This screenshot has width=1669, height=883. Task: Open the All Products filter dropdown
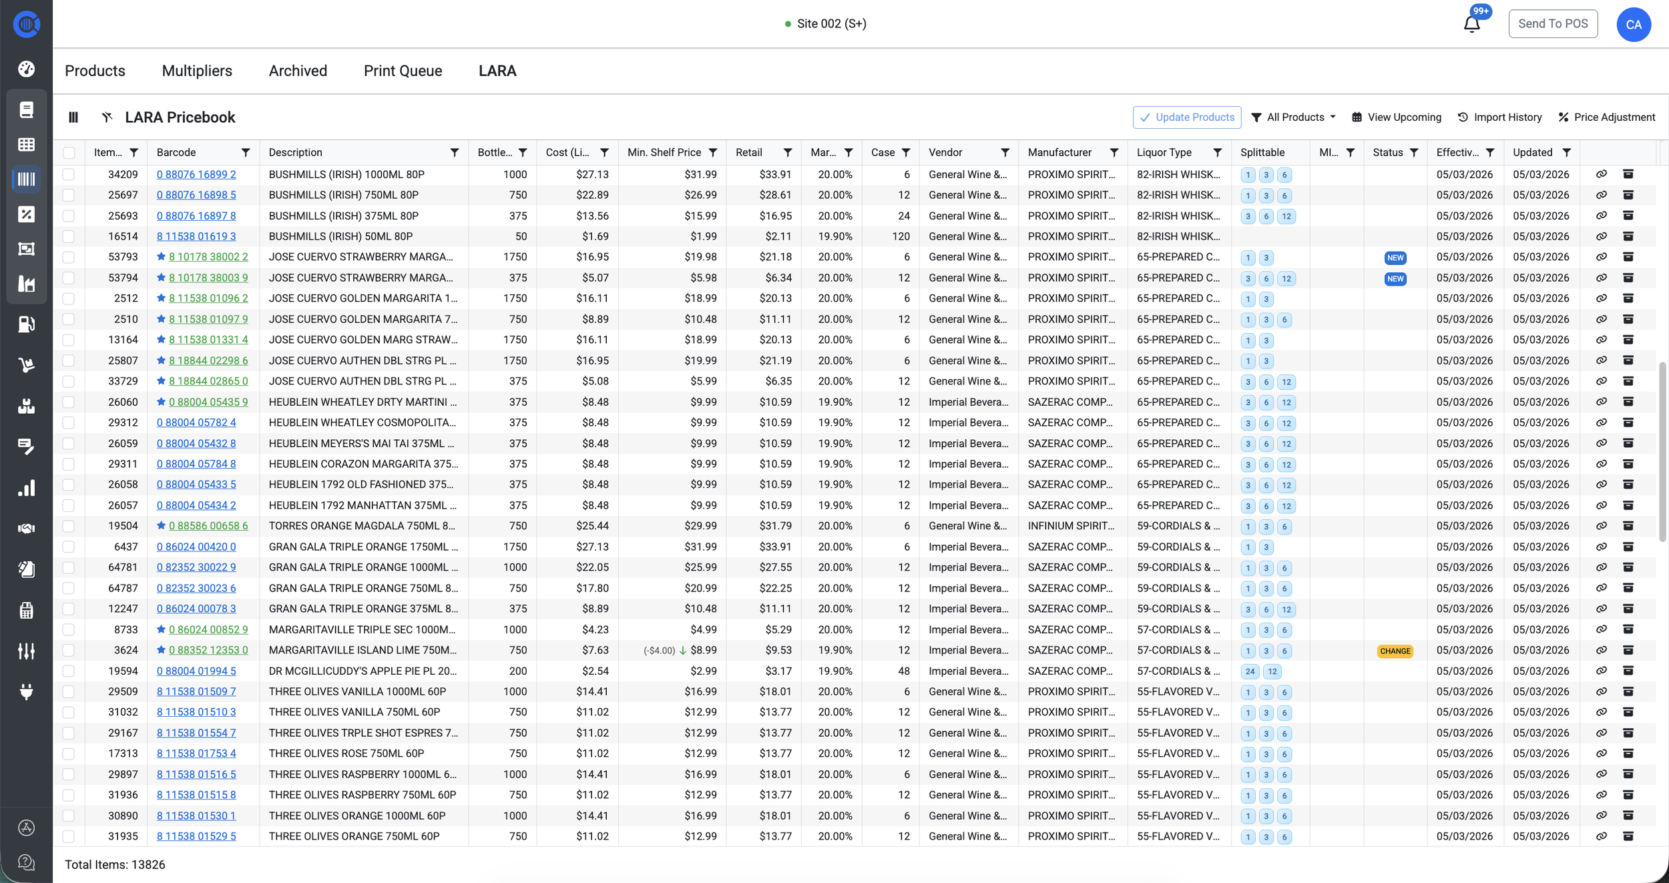click(1293, 117)
